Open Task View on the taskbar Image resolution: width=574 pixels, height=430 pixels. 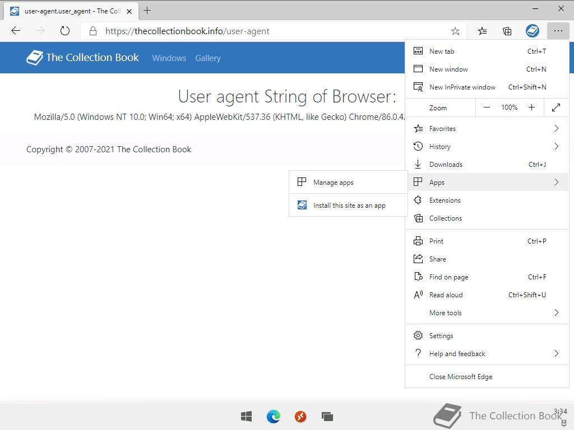(x=327, y=416)
